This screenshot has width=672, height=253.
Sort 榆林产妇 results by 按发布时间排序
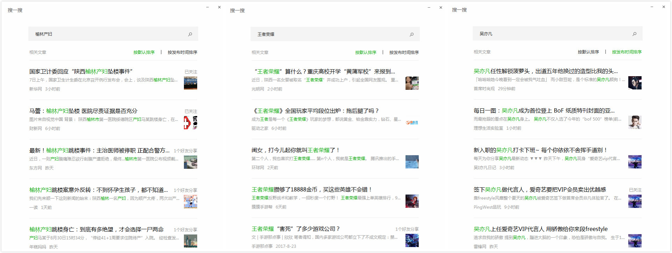click(x=183, y=52)
